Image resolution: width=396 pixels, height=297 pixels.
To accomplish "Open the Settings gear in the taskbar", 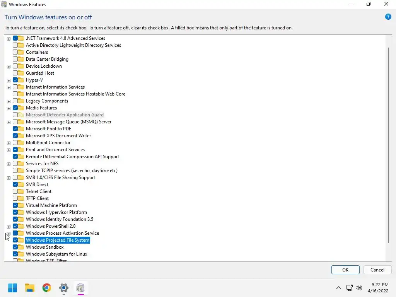I will pyautogui.click(x=64, y=288).
